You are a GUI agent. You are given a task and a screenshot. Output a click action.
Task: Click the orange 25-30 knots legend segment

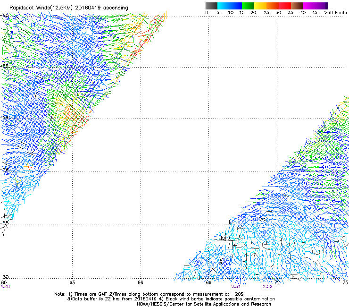[273, 6]
